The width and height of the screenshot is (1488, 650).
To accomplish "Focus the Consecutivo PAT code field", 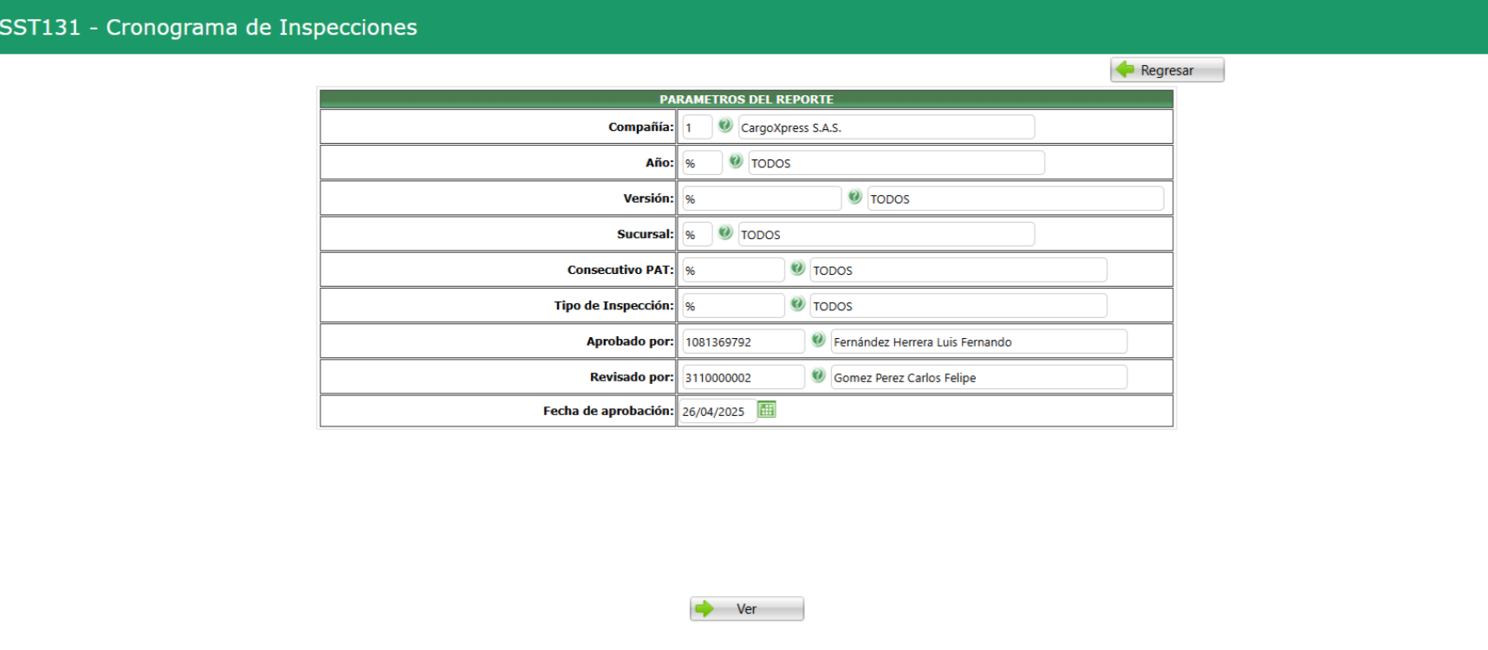I will [x=733, y=270].
